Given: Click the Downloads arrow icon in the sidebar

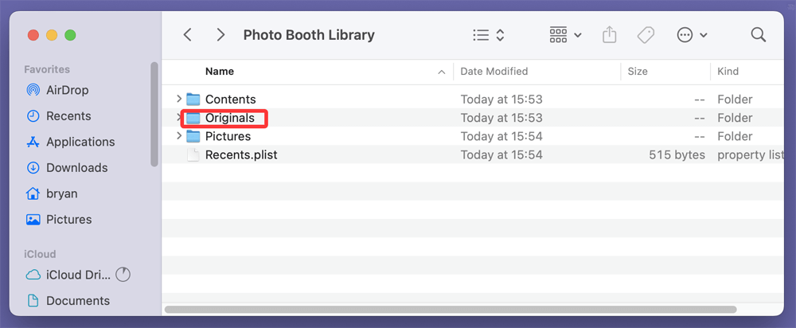Looking at the screenshot, I should [33, 168].
